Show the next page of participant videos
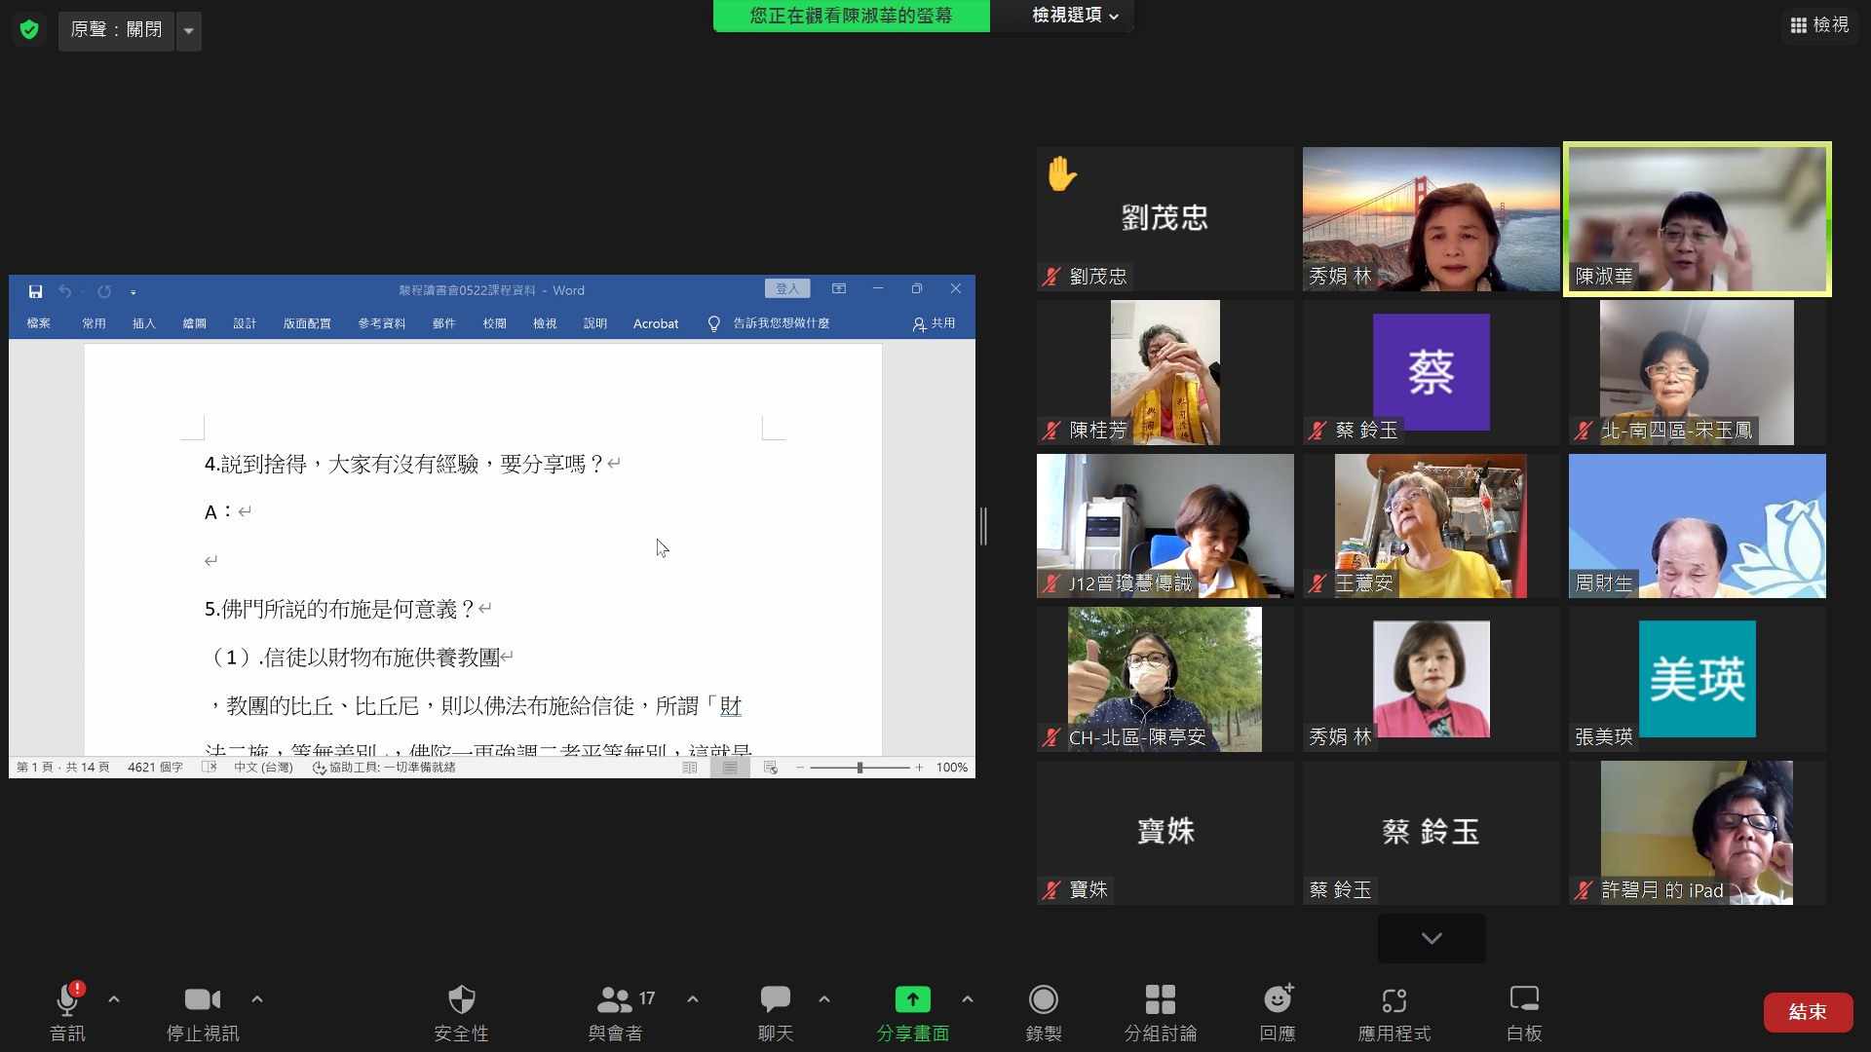Screen dimensions: 1871x1052 click(x=1431, y=938)
